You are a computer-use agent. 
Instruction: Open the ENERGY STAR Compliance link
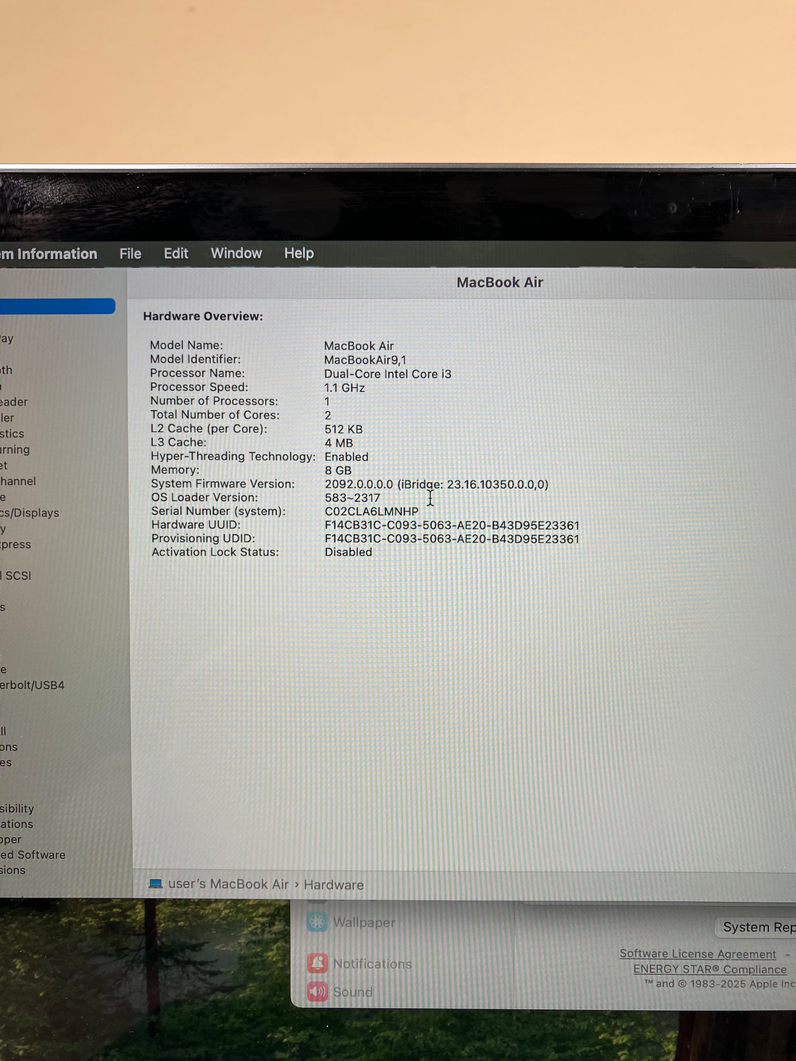pyautogui.click(x=710, y=969)
